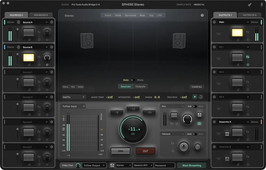Click the fx icon on the Alt 1 output
Image resolution: width=266 pixels, height=170 pixels.
(x=248, y=56)
